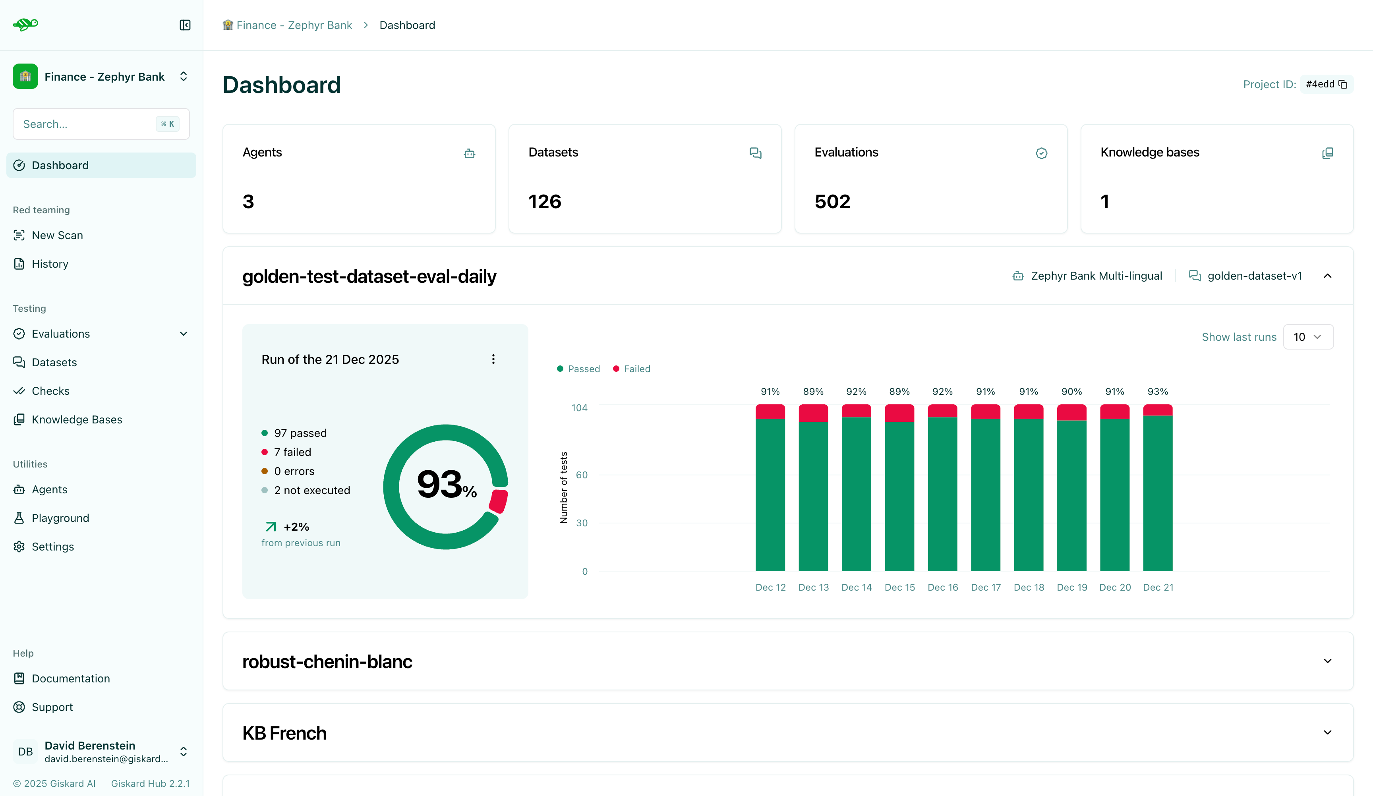This screenshot has width=1373, height=796.
Task: Select the Evaluations check badge icon
Action: click(1041, 153)
